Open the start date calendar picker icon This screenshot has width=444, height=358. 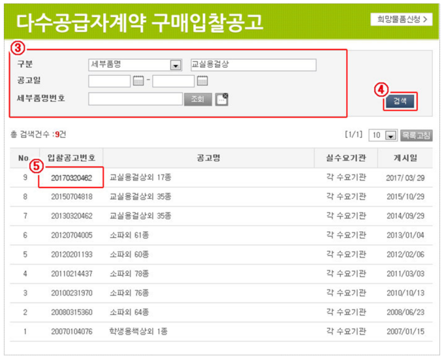coord(138,81)
